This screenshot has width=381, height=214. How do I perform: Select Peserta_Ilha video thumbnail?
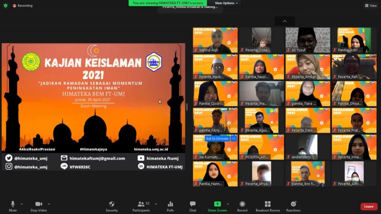click(262, 93)
